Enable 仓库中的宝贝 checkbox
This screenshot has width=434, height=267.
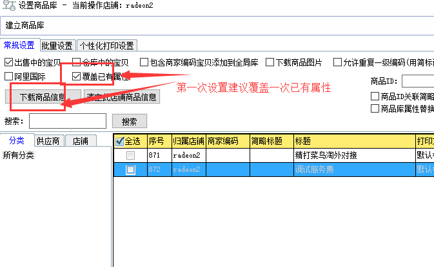coord(76,62)
